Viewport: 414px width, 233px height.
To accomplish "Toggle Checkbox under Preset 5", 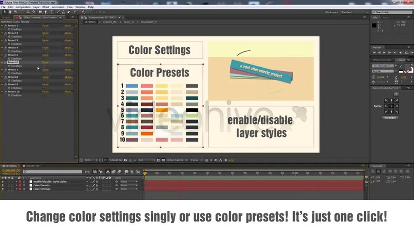I will coord(44,59).
